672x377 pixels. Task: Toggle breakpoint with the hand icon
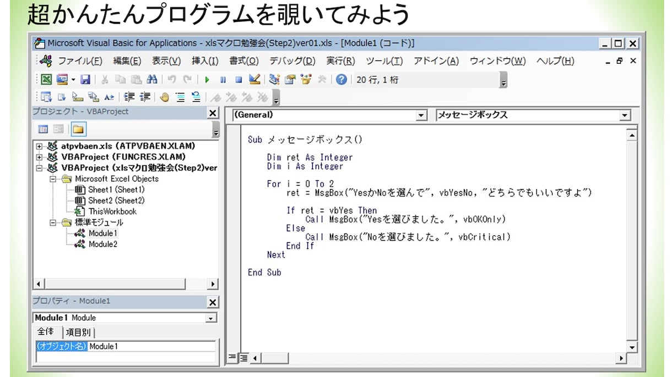click(x=164, y=97)
